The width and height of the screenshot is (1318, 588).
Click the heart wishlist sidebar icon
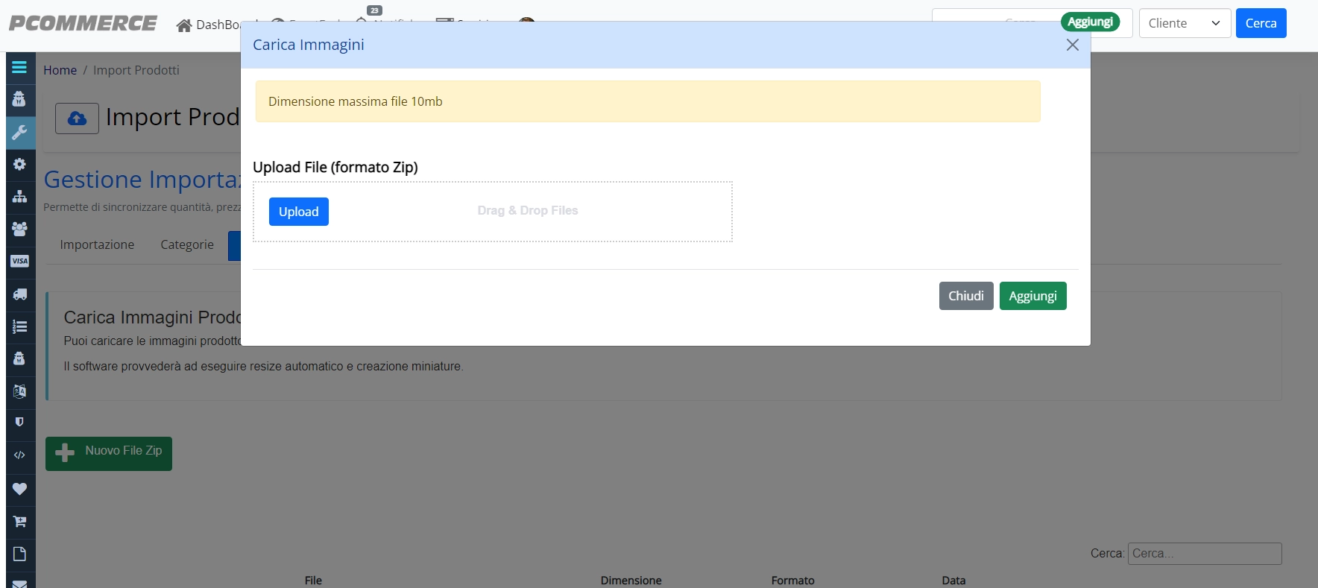click(x=19, y=489)
